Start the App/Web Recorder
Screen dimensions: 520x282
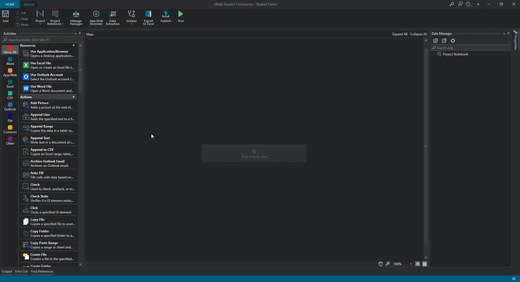pos(96,18)
